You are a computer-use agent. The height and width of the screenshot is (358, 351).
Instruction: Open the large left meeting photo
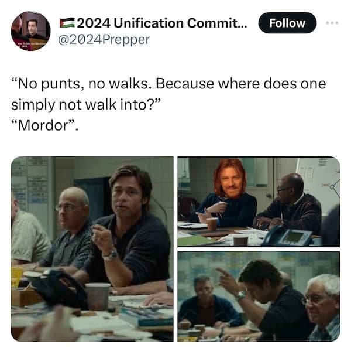click(x=92, y=249)
